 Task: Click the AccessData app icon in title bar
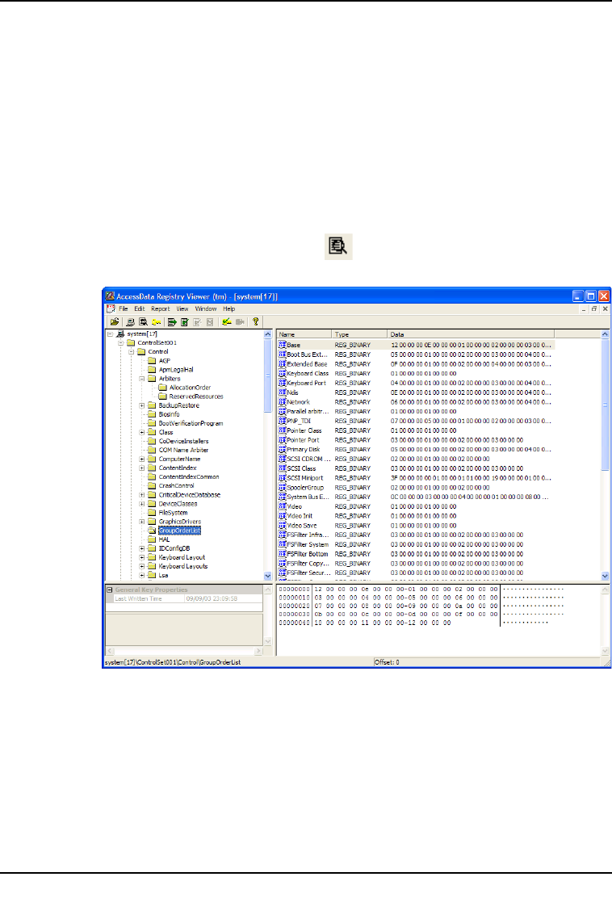click(x=110, y=296)
